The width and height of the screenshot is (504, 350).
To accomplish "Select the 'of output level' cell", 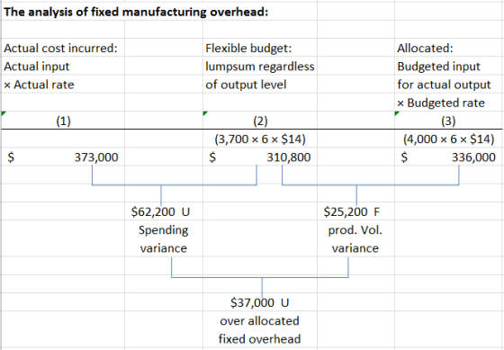I will (x=246, y=85).
